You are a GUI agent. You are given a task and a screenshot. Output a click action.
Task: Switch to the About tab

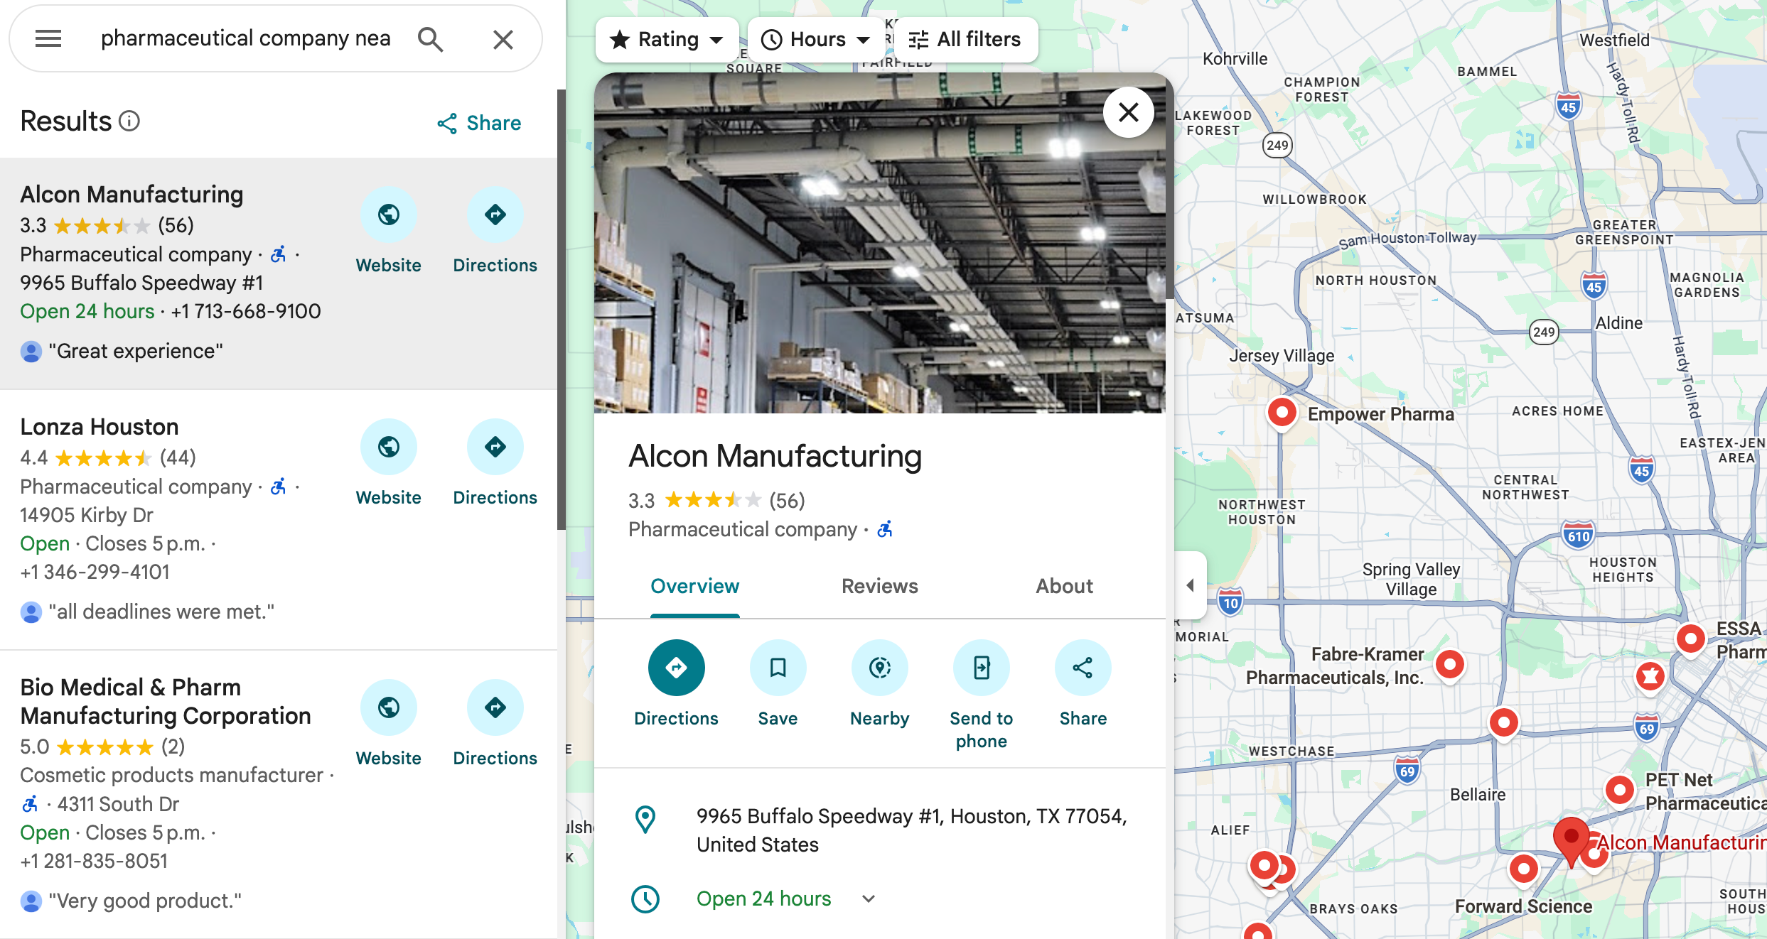tap(1063, 586)
